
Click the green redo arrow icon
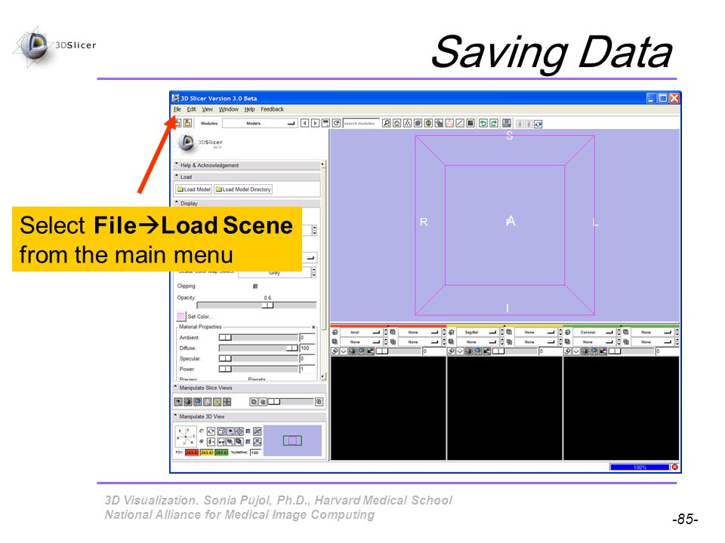point(494,123)
